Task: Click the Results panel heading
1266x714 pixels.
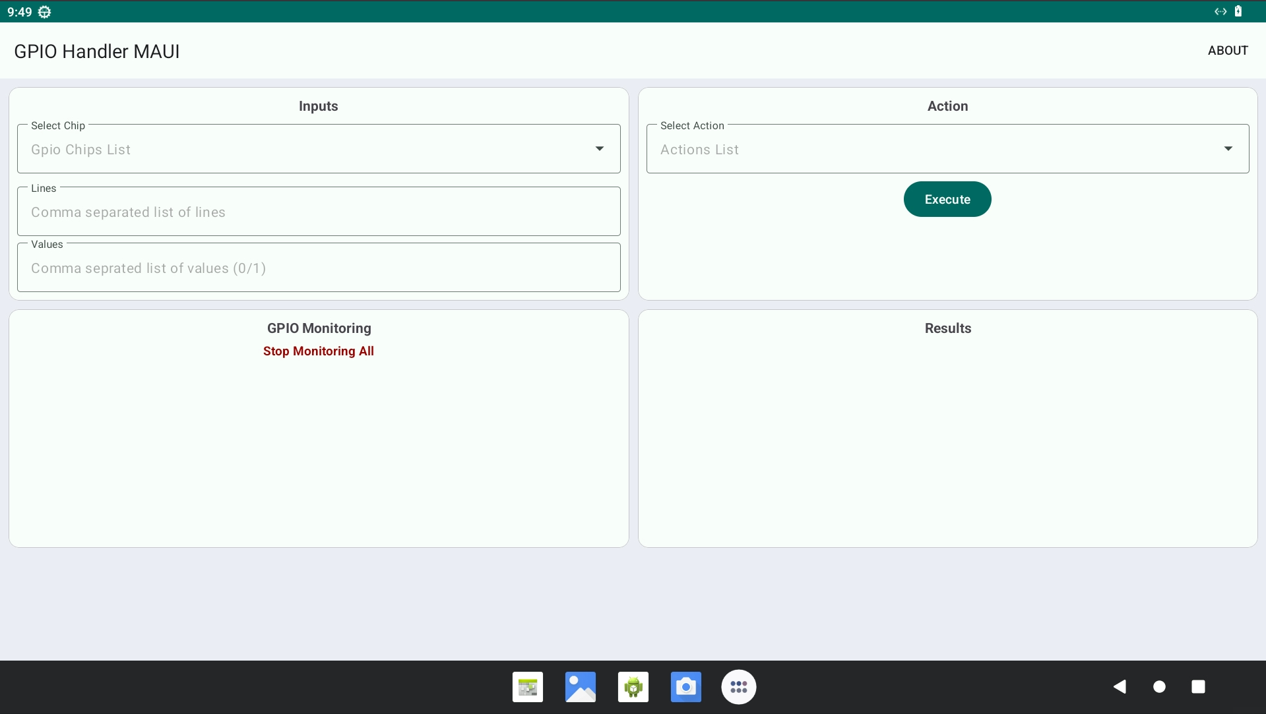Action: tap(948, 328)
